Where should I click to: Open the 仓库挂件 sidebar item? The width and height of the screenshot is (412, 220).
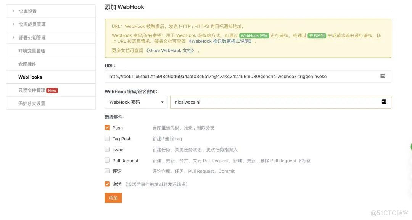[x=27, y=64]
